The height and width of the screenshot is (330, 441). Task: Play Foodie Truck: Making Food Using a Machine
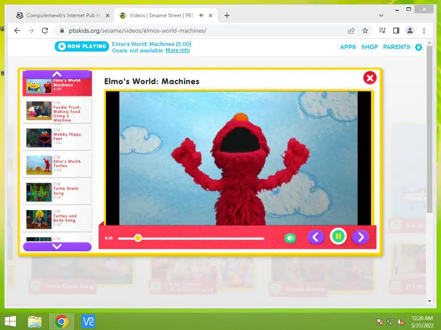[x=57, y=110]
